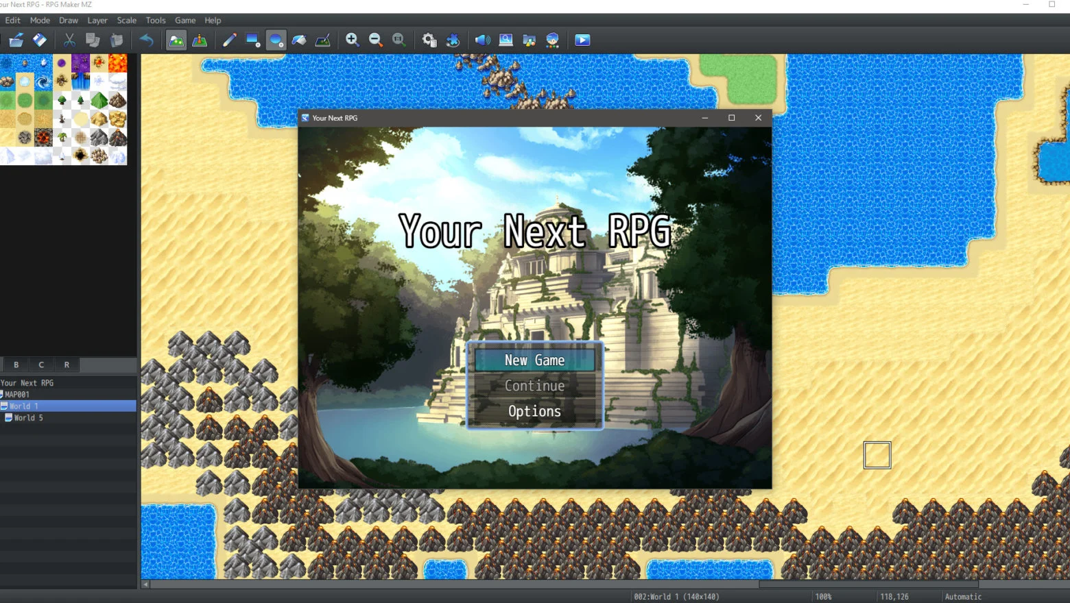Click the Automatic layer status entry

click(963, 597)
